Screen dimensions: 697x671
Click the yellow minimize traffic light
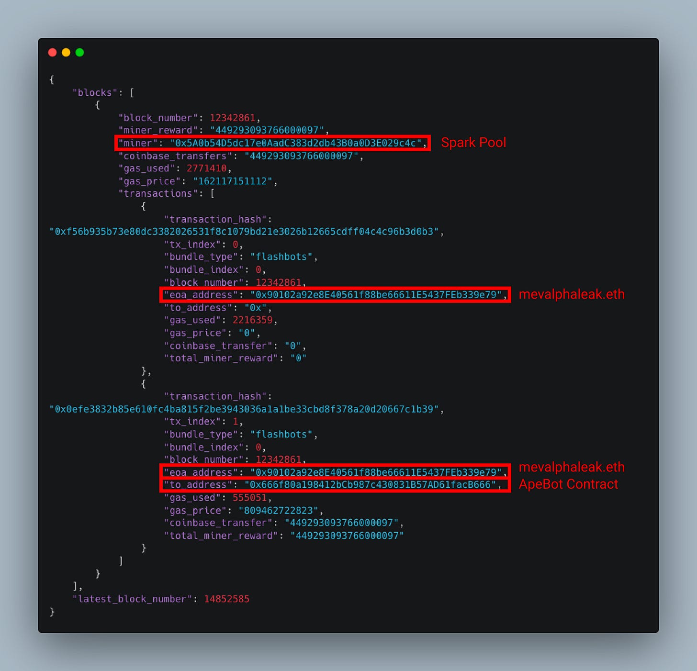66,52
